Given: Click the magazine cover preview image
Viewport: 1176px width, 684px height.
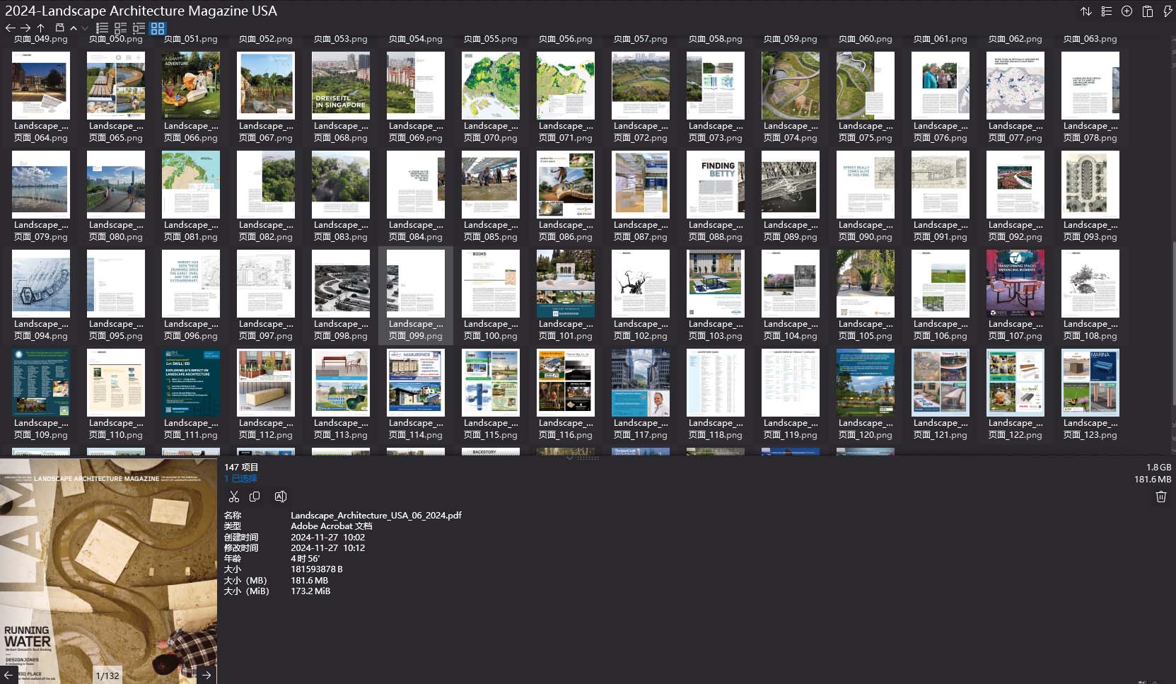Looking at the screenshot, I should coord(108,571).
